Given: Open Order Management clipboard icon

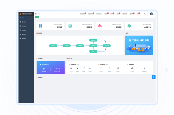Looking at the screenshot, I should 70,26.
